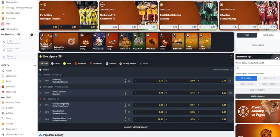
Task: Check the Zápasy Liga mistrů checkbox
Action: point(33,57)
